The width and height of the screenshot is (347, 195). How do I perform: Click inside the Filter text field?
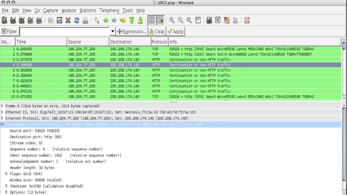click(x=64, y=32)
